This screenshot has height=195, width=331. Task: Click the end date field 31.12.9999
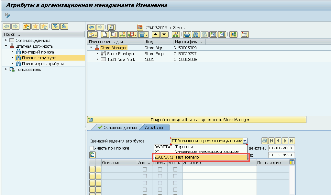(281, 155)
